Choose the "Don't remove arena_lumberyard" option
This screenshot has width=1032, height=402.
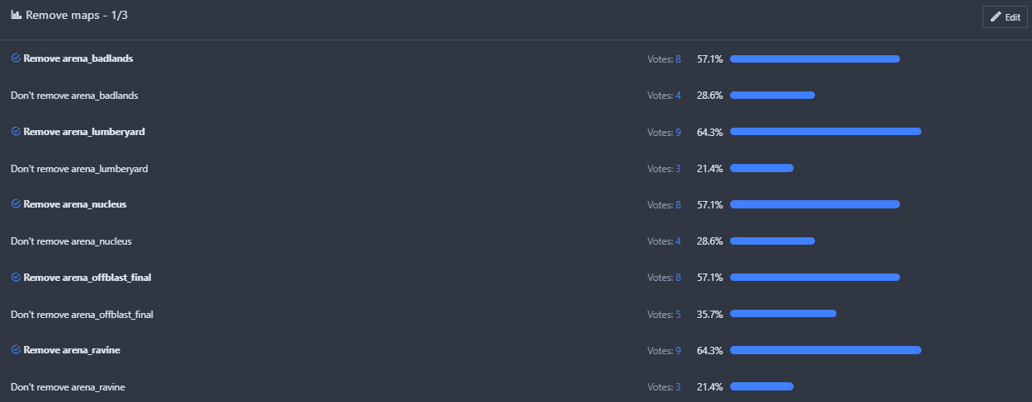[79, 168]
